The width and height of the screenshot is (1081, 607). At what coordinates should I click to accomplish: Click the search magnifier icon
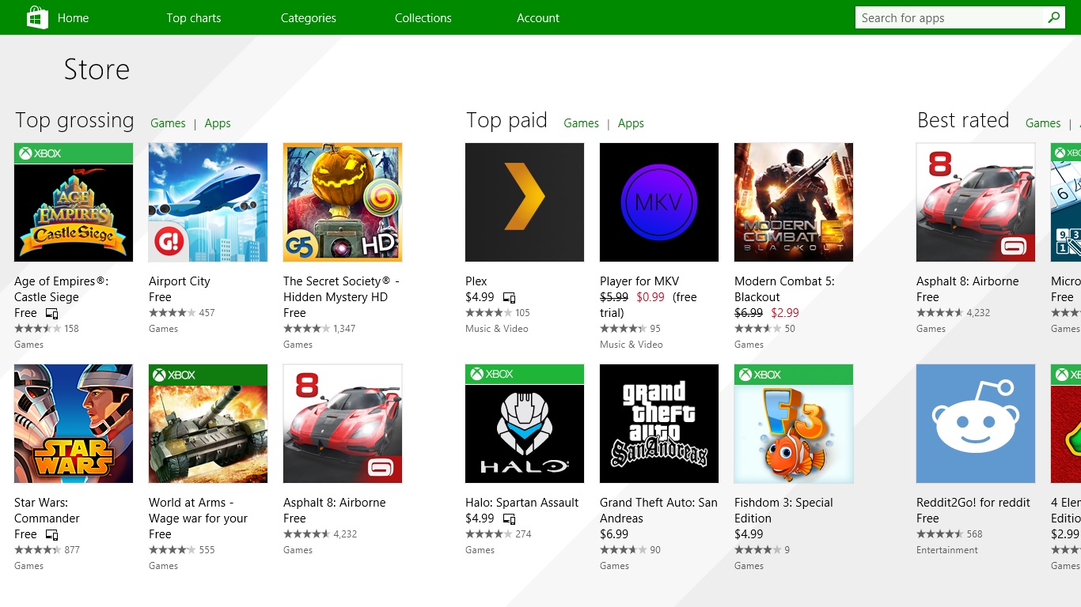click(1054, 17)
